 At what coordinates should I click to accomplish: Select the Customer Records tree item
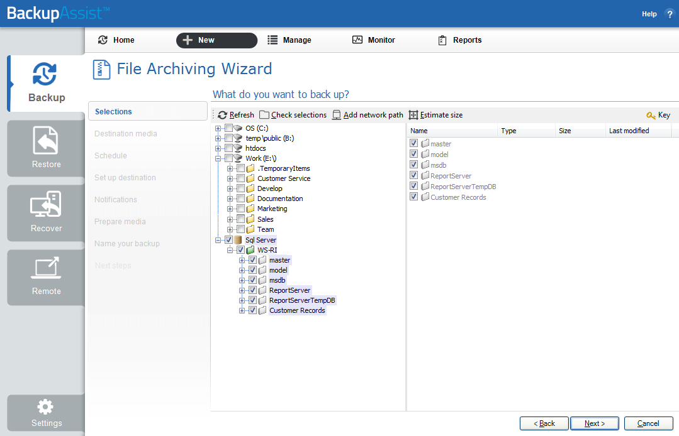point(297,310)
